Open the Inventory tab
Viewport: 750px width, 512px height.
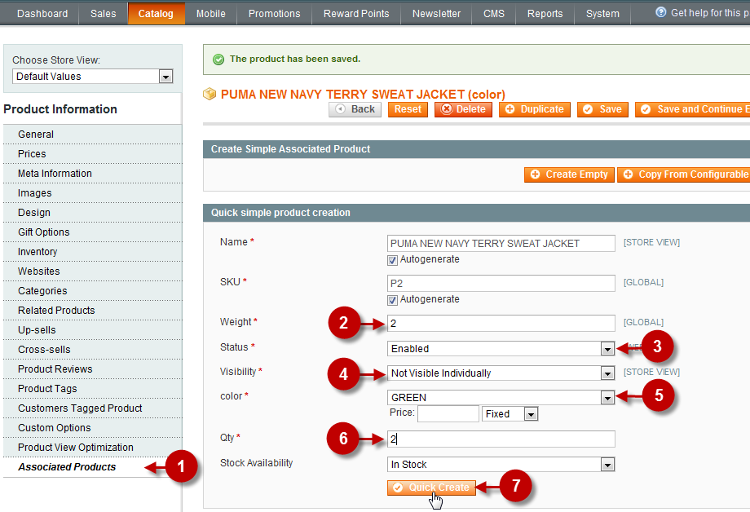tap(93, 252)
